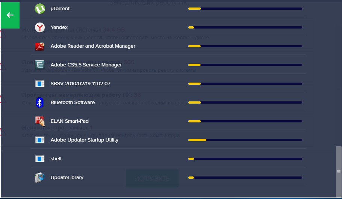The height and width of the screenshot is (199, 342).
Task: Click the green back arrow button
Action: [10, 15]
